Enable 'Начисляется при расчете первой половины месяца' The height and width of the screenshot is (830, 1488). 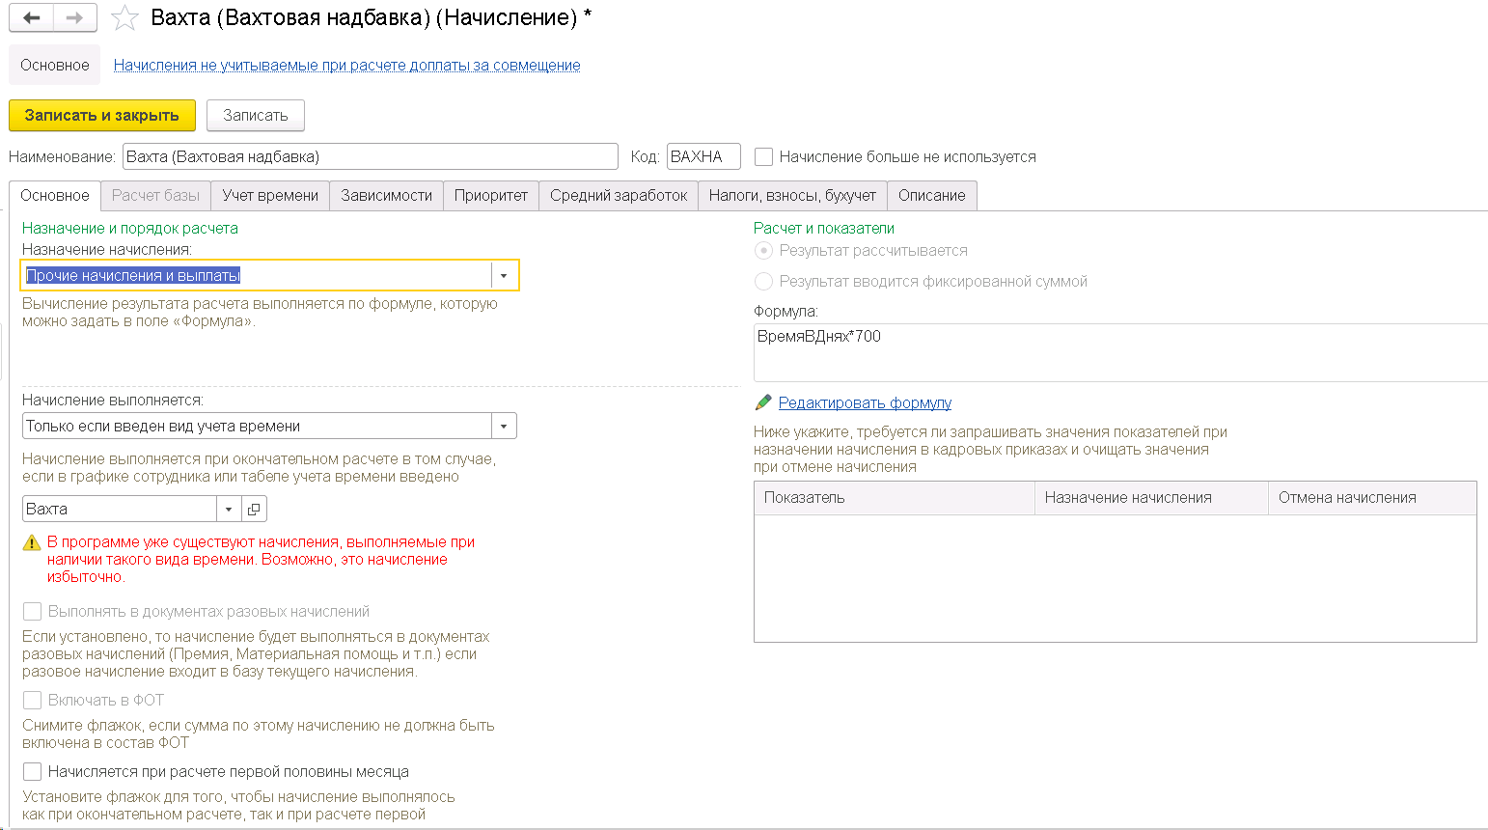pyautogui.click(x=33, y=771)
